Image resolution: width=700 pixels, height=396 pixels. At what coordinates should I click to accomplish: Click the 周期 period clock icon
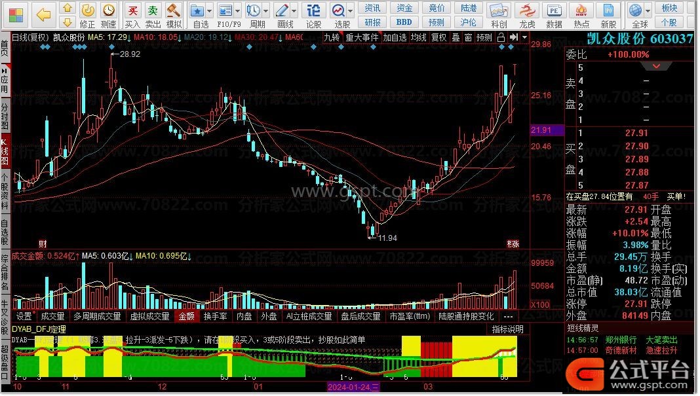coord(253,10)
